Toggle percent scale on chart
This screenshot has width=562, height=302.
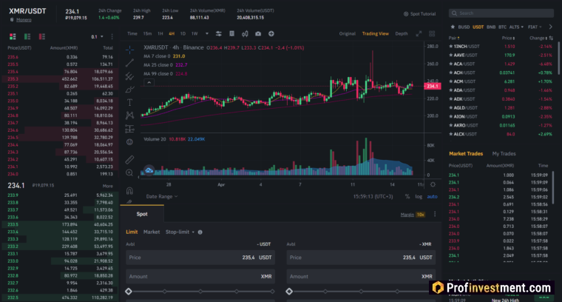click(x=407, y=197)
